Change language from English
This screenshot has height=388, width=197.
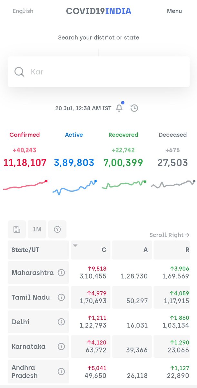[23, 11]
